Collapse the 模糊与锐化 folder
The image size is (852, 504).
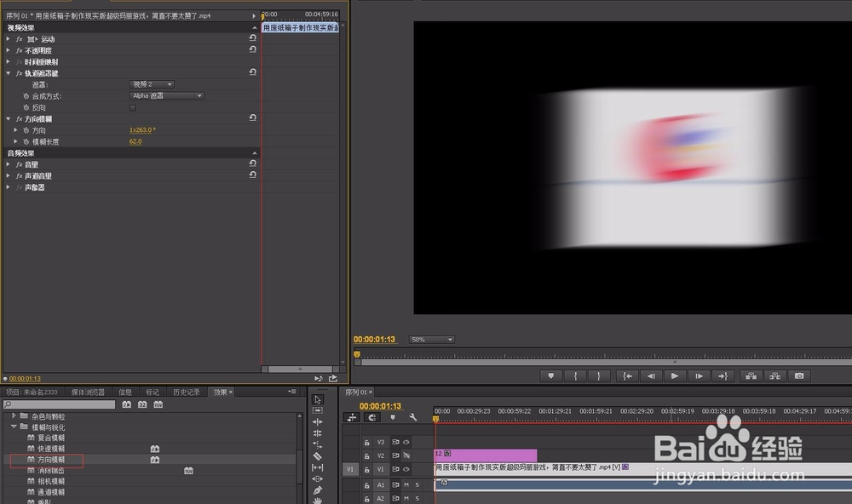click(14, 427)
